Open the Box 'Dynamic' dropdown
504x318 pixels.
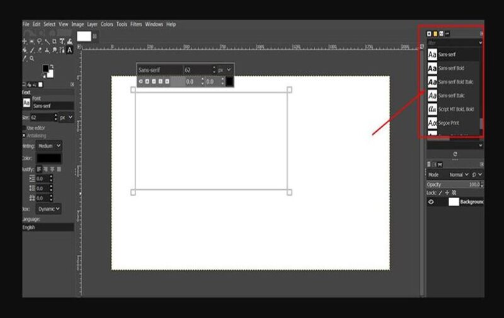[49, 209]
